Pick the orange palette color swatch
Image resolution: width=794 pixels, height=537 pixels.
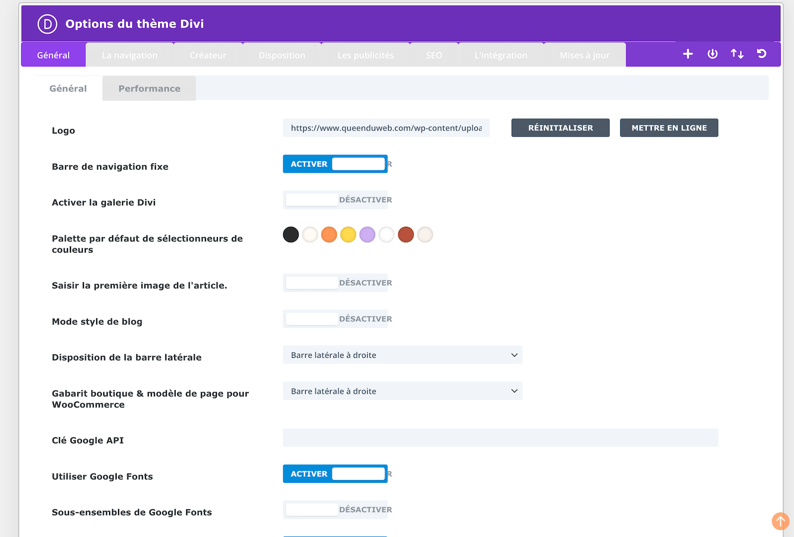point(329,234)
